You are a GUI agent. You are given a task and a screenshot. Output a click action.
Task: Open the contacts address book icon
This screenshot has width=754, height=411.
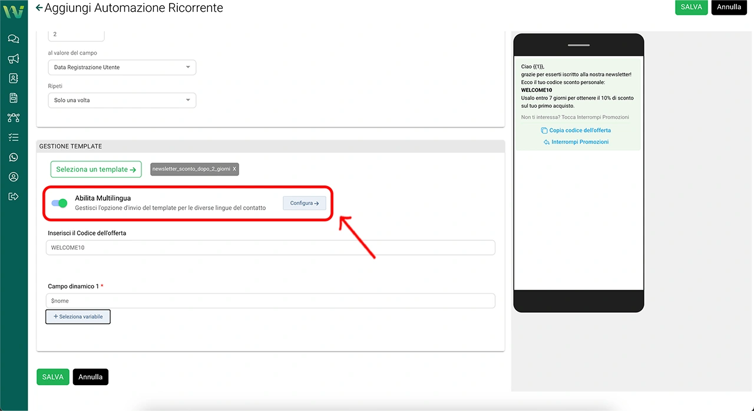pos(14,78)
